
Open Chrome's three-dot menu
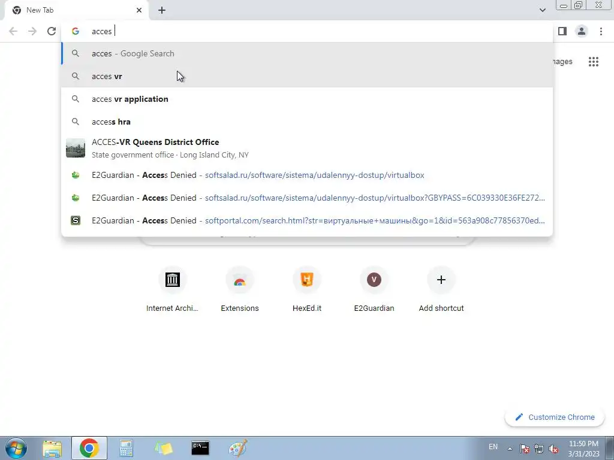click(601, 31)
